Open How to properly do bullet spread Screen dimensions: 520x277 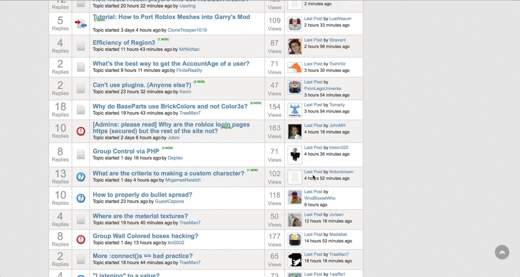pos(142,195)
